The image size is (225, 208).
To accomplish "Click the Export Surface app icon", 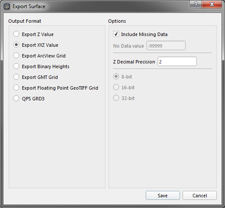I will (x=7, y=6).
